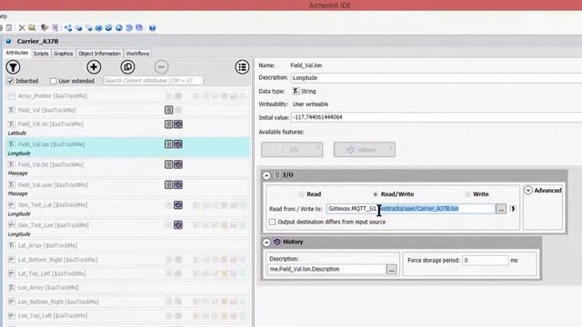The height and width of the screenshot is (327, 582).
Task: Click the History icon on Geo_Test_Lon row
Action: [178, 225]
